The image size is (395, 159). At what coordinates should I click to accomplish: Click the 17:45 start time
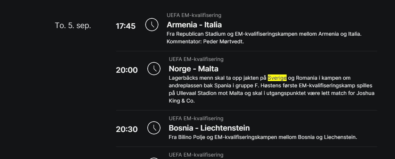(x=125, y=26)
